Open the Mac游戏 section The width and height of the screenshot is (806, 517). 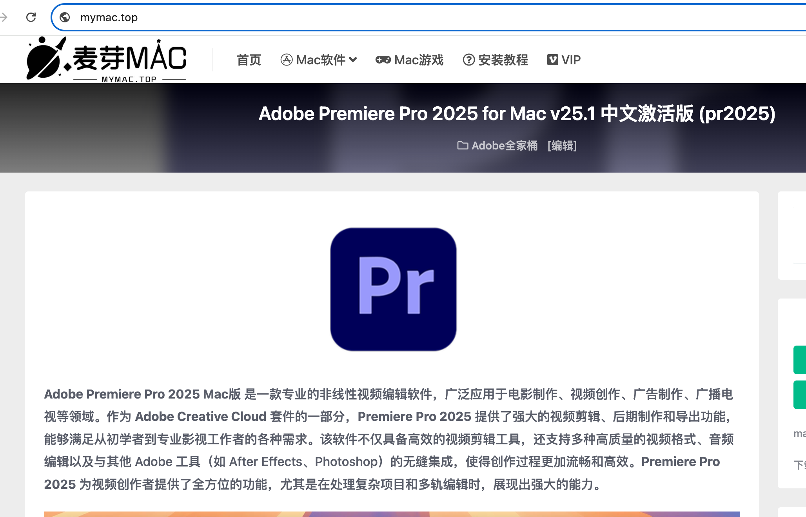tap(419, 60)
